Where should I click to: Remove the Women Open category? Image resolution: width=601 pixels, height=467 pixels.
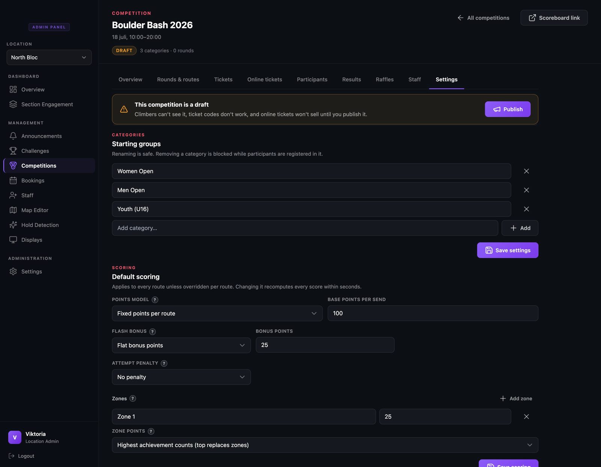pyautogui.click(x=526, y=171)
